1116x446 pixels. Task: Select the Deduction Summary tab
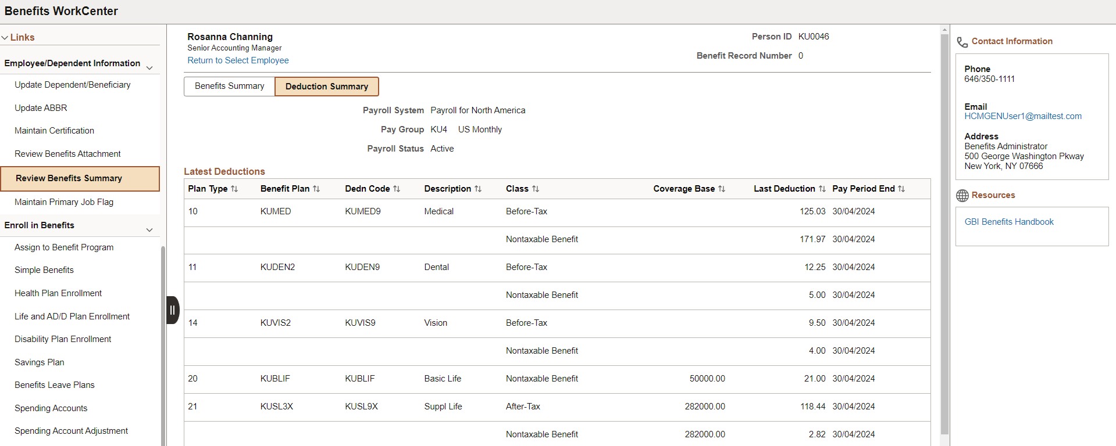click(x=327, y=87)
